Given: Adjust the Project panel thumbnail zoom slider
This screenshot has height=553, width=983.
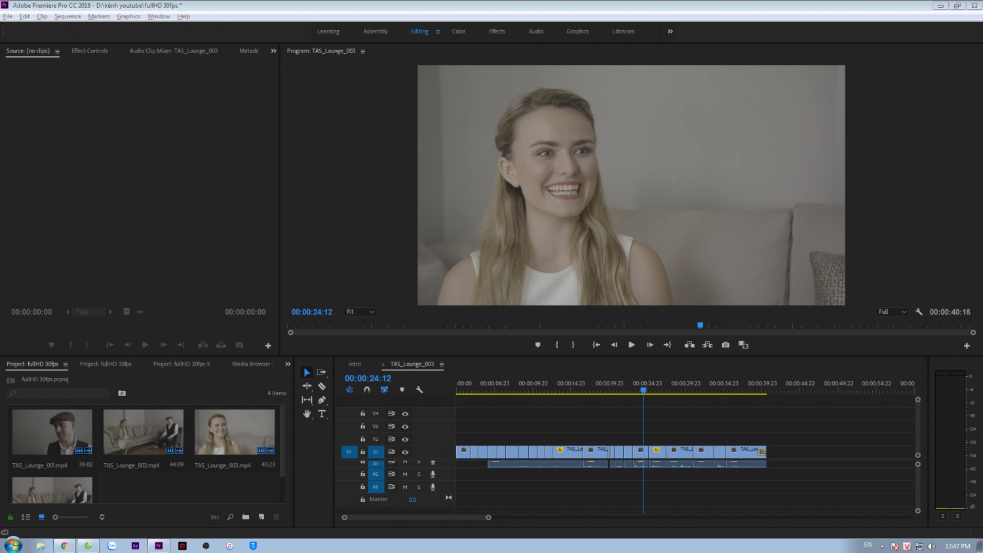Looking at the screenshot, I should (x=71, y=517).
